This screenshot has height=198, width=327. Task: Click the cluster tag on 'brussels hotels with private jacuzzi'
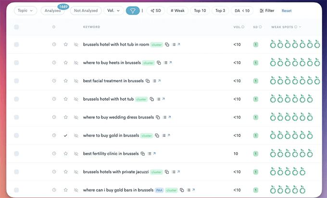tap(156, 172)
